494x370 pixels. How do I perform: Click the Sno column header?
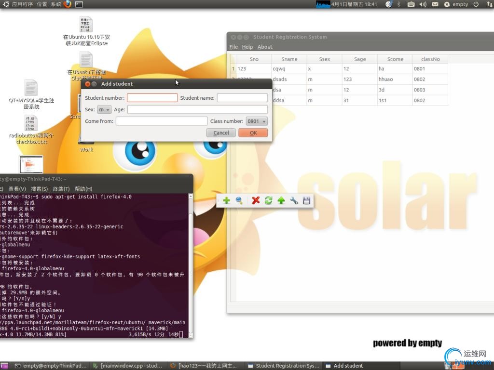click(x=254, y=59)
